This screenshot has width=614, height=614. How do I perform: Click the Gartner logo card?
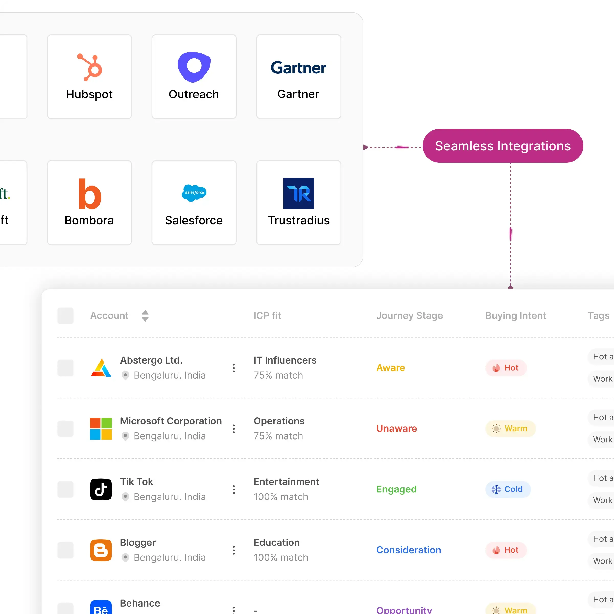(298, 76)
